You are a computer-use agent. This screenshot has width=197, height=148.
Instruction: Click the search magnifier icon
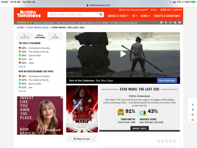101,15
